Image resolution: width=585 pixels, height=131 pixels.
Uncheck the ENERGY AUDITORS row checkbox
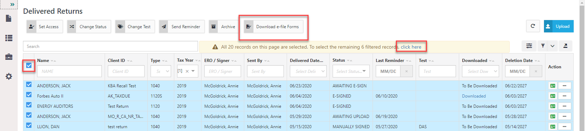pos(29,105)
